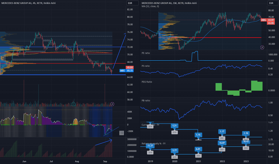Select the PS ratio indicator label
Image resolution: width=279 pixels, height=164 pixels.
(145, 66)
